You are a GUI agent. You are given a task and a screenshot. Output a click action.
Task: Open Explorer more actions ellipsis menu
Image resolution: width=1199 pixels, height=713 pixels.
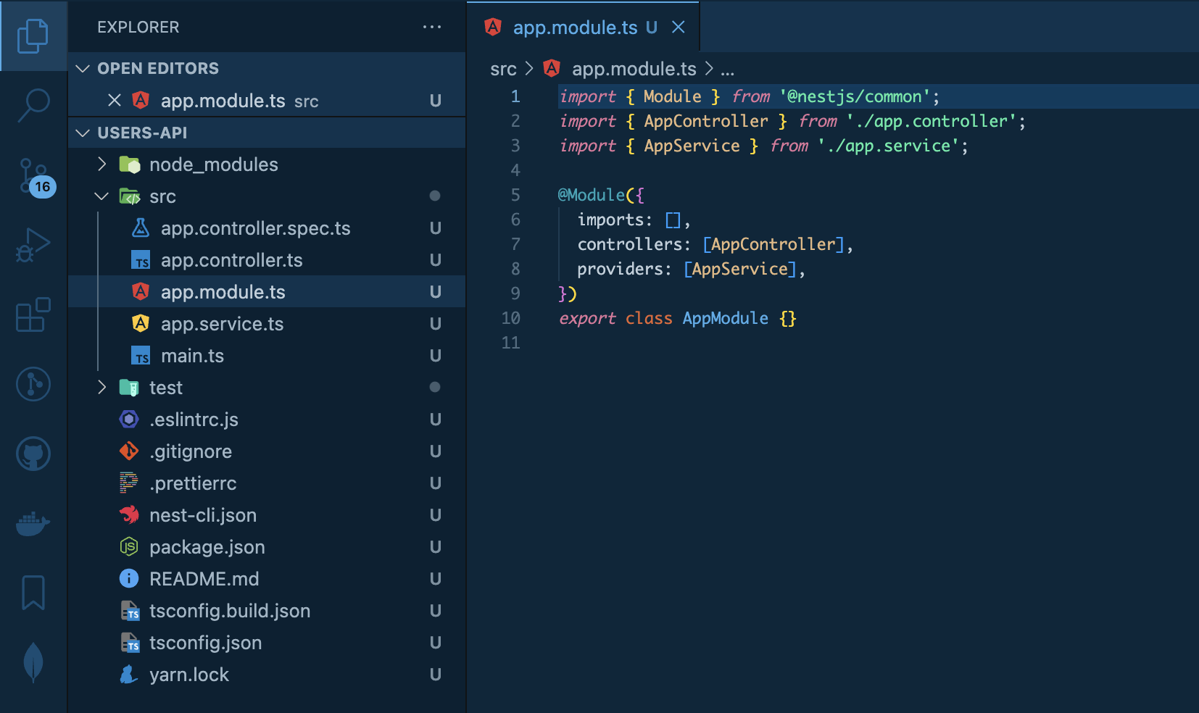point(432,28)
